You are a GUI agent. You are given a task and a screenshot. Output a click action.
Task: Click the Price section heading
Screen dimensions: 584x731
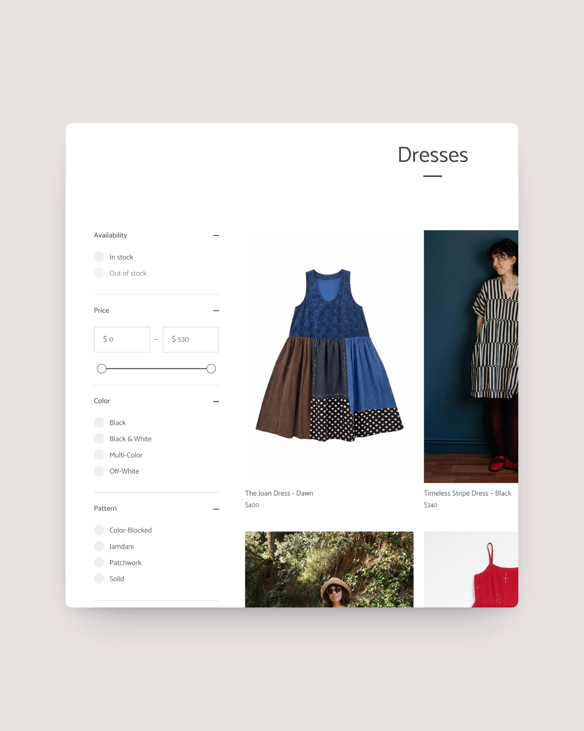point(101,310)
